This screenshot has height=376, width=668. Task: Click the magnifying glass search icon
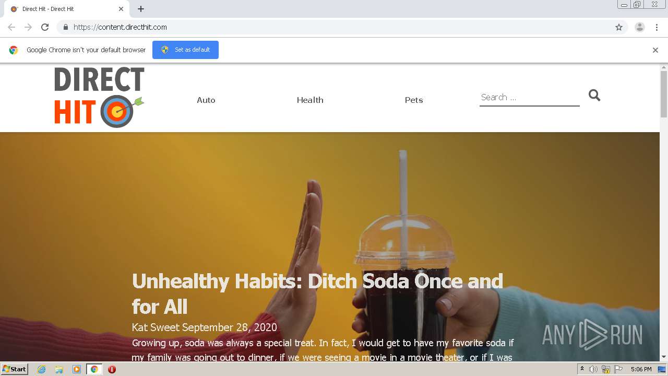click(x=594, y=95)
